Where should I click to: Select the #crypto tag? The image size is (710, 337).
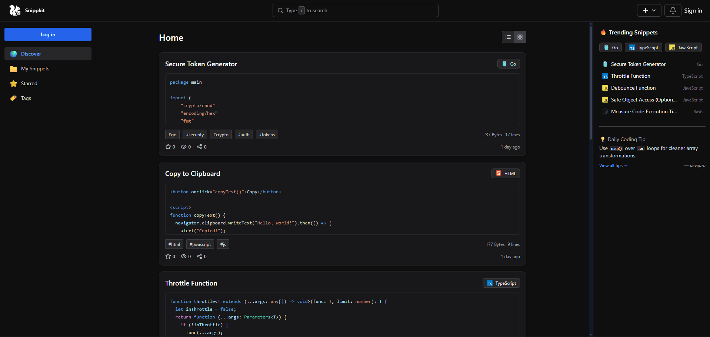point(221,134)
